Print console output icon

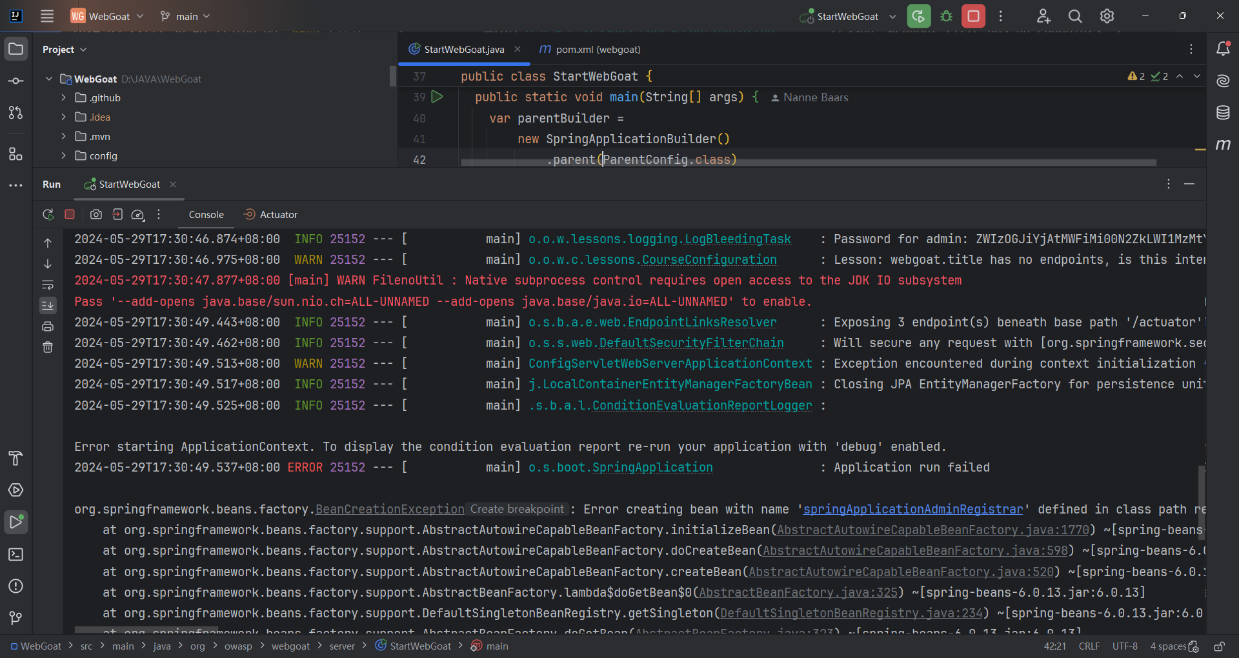pos(48,326)
